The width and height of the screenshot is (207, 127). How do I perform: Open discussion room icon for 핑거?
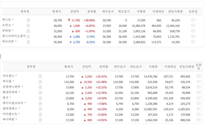pyautogui.click(x=199, y=98)
